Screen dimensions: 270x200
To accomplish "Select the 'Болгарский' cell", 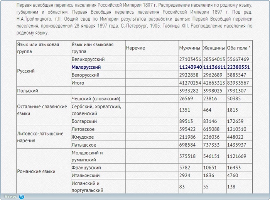I will coord(98,121).
